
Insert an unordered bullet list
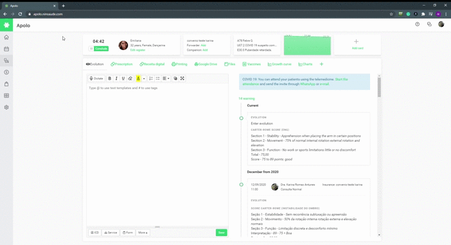[x=157, y=78]
